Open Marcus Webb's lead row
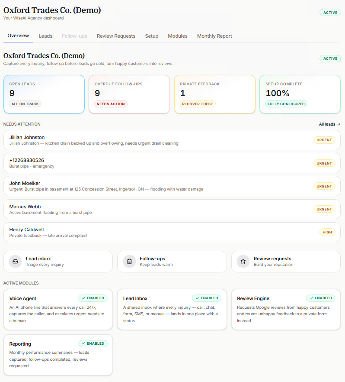This screenshot has height=382, width=345. [172, 209]
